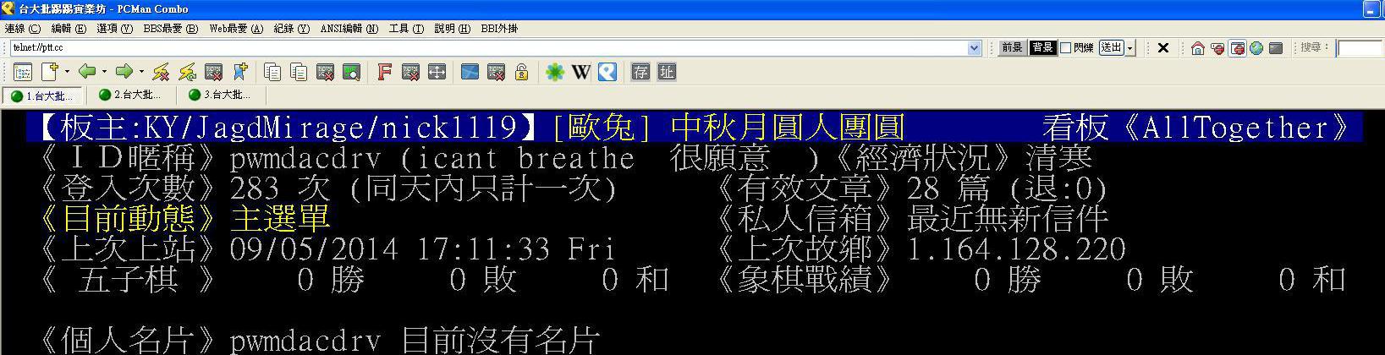The height and width of the screenshot is (355, 1385).
Task: Click the 存 save button
Action: (640, 72)
